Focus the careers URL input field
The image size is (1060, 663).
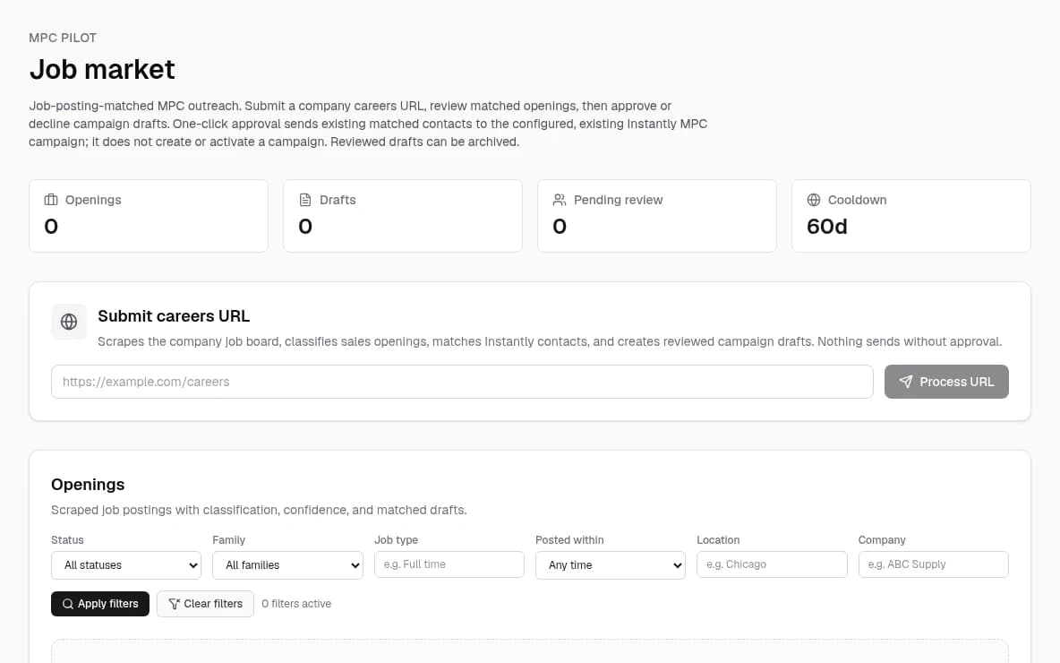pyautogui.click(x=462, y=382)
